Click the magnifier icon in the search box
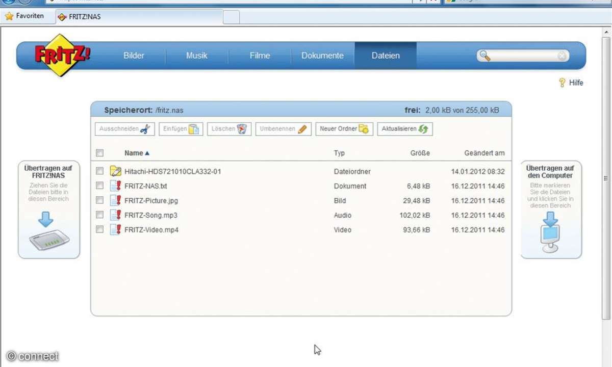612x367 pixels. (485, 56)
